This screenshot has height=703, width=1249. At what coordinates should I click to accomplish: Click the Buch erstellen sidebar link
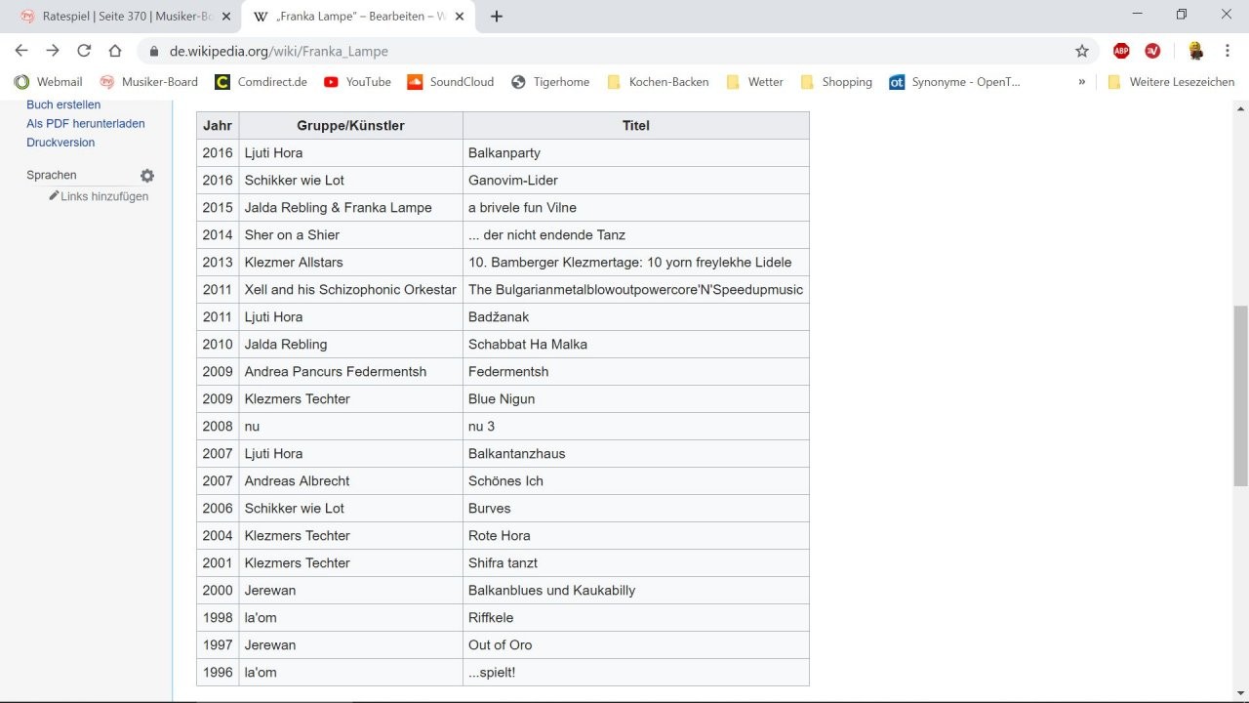[x=63, y=104]
